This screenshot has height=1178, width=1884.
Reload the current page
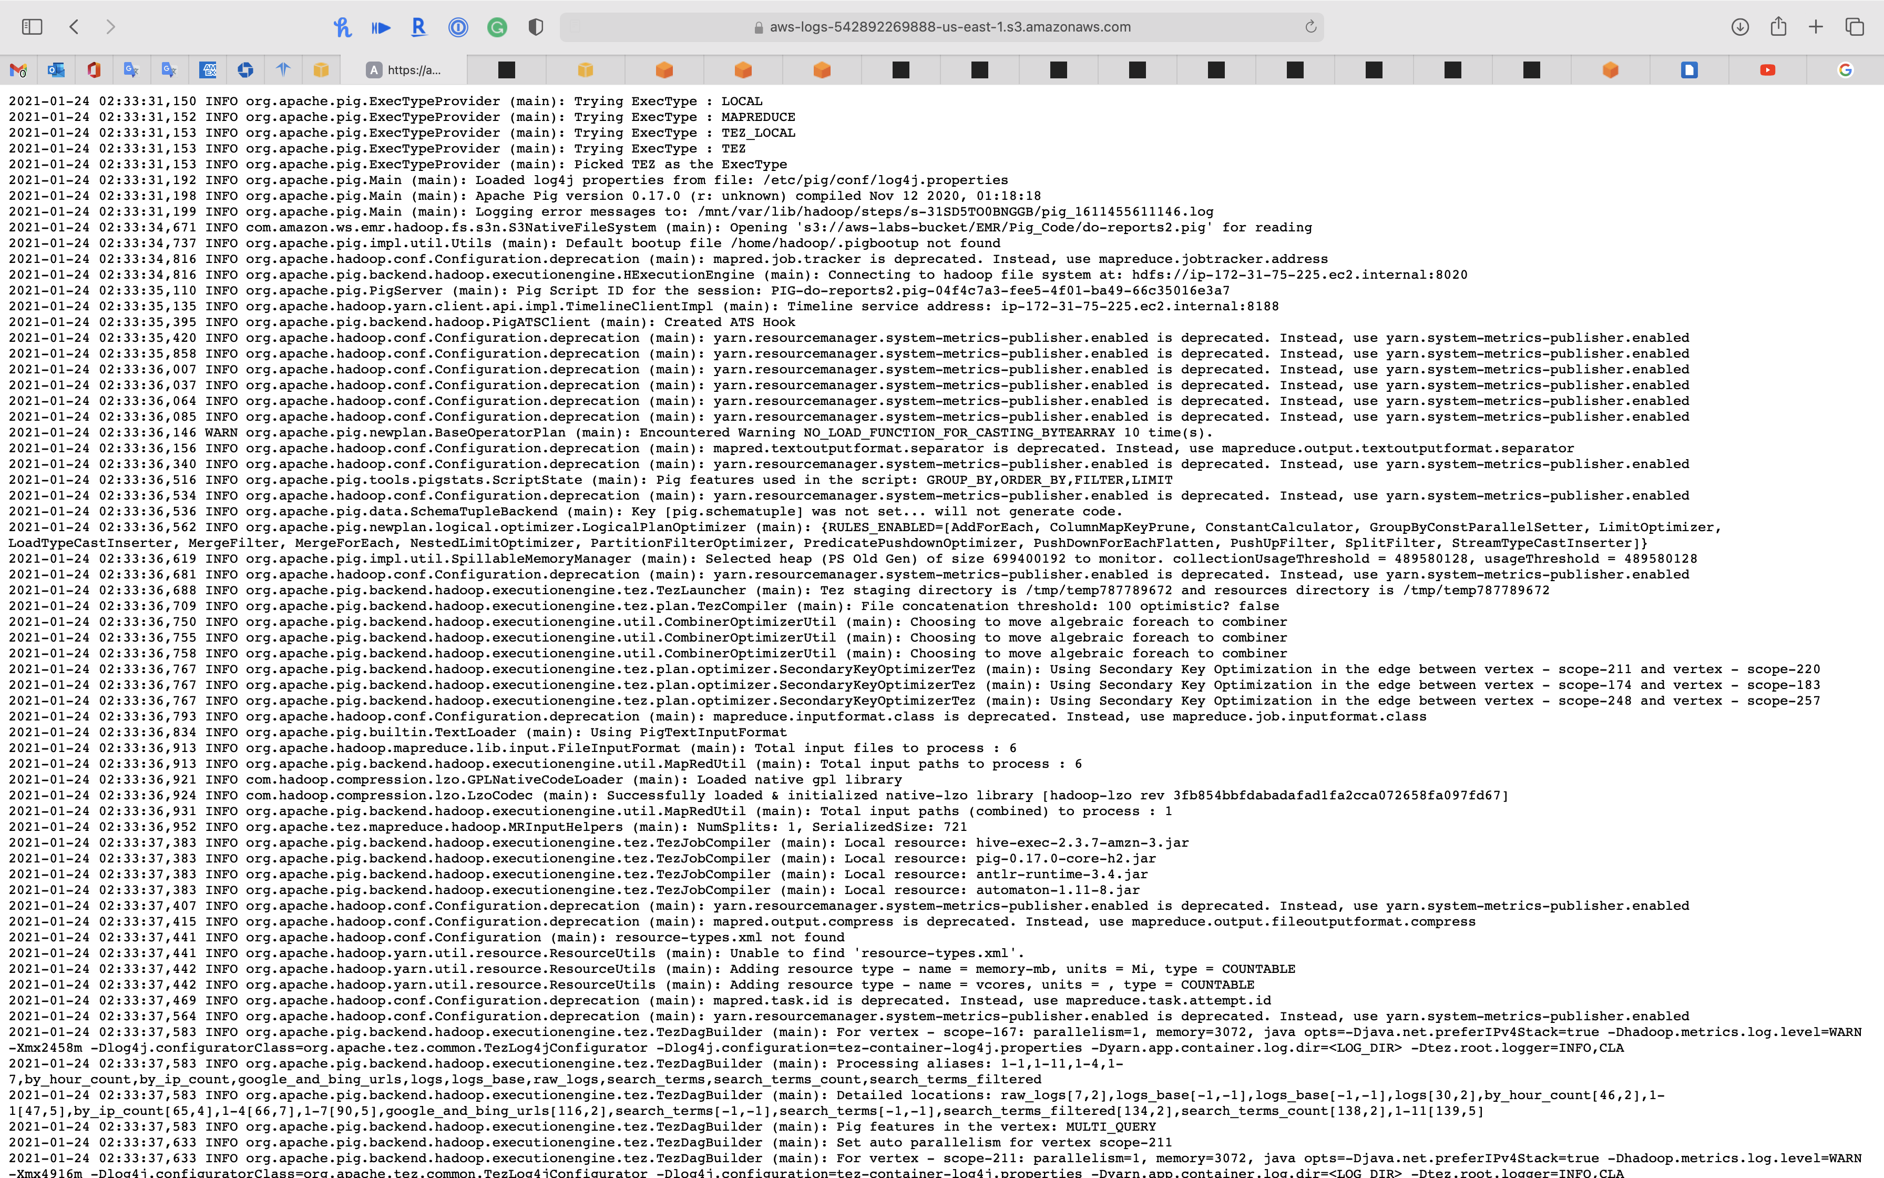tap(1310, 27)
